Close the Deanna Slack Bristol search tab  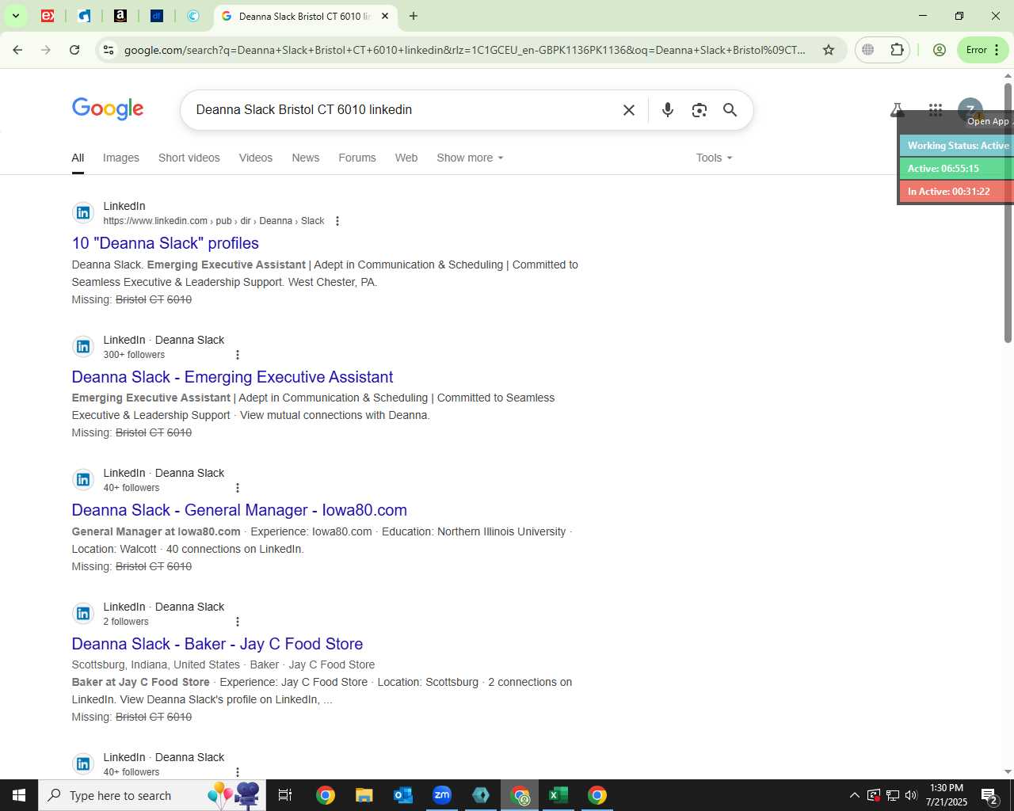(x=385, y=16)
